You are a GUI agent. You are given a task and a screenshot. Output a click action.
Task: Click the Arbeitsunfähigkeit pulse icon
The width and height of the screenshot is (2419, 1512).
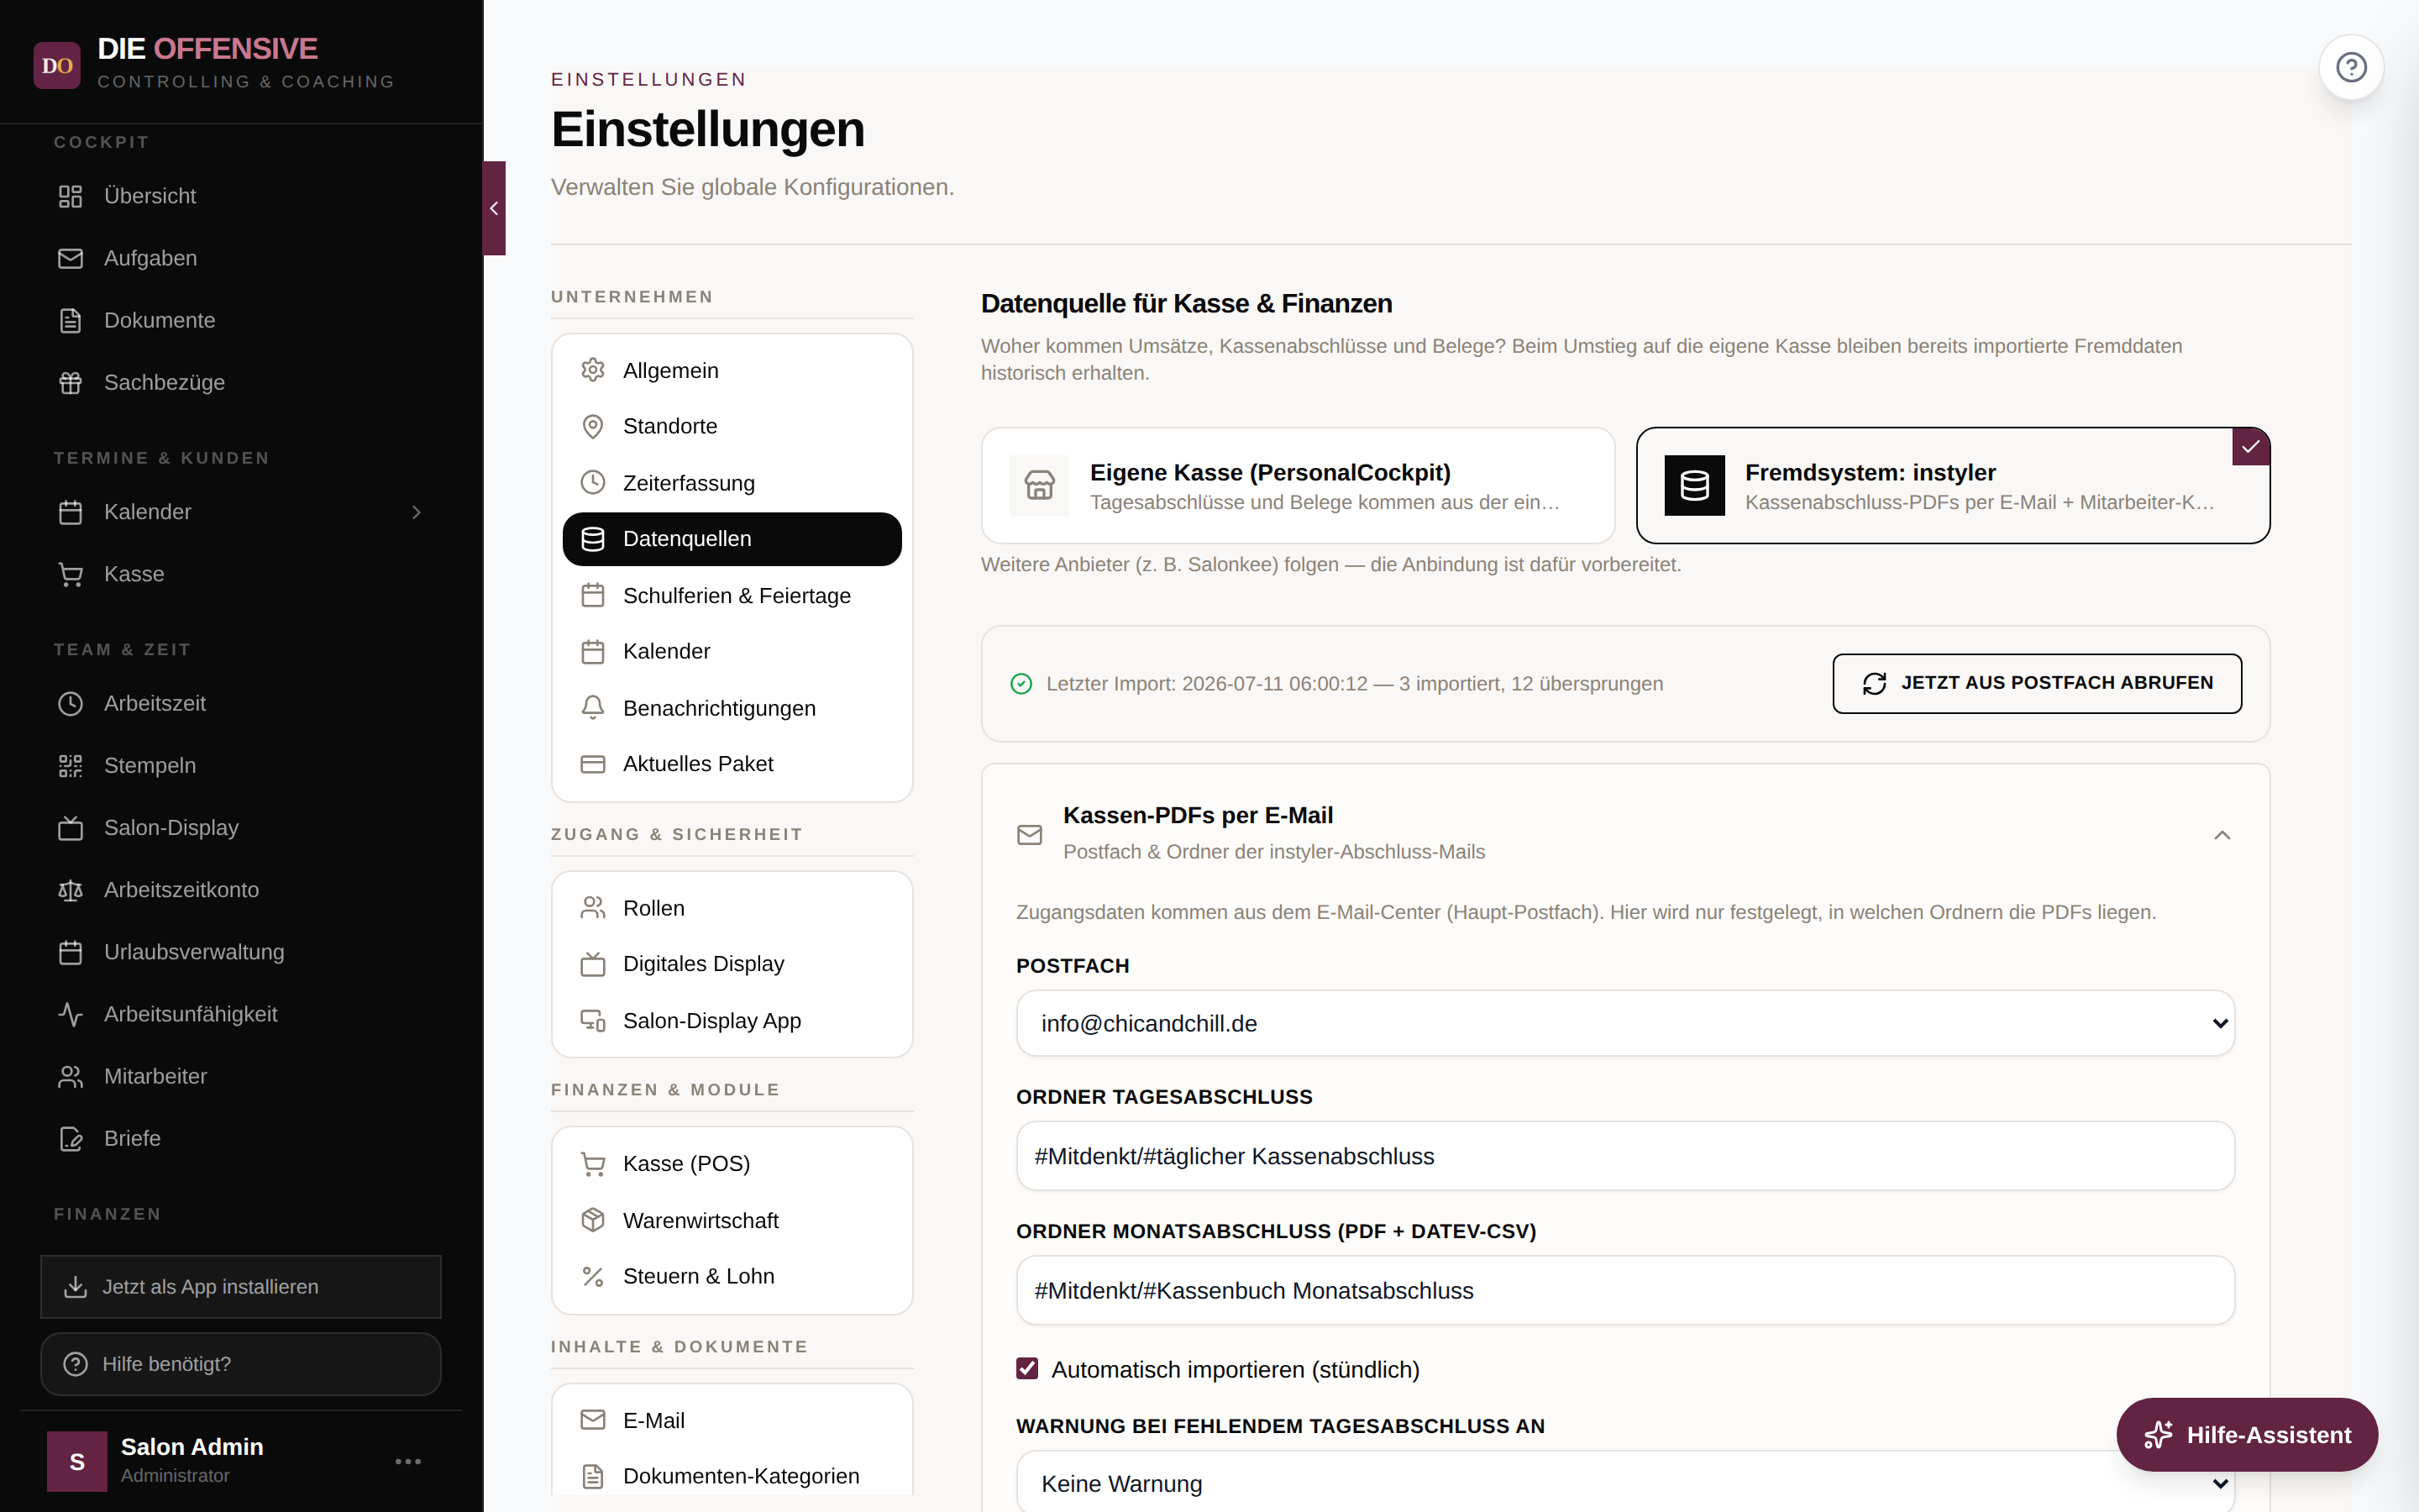(70, 1013)
